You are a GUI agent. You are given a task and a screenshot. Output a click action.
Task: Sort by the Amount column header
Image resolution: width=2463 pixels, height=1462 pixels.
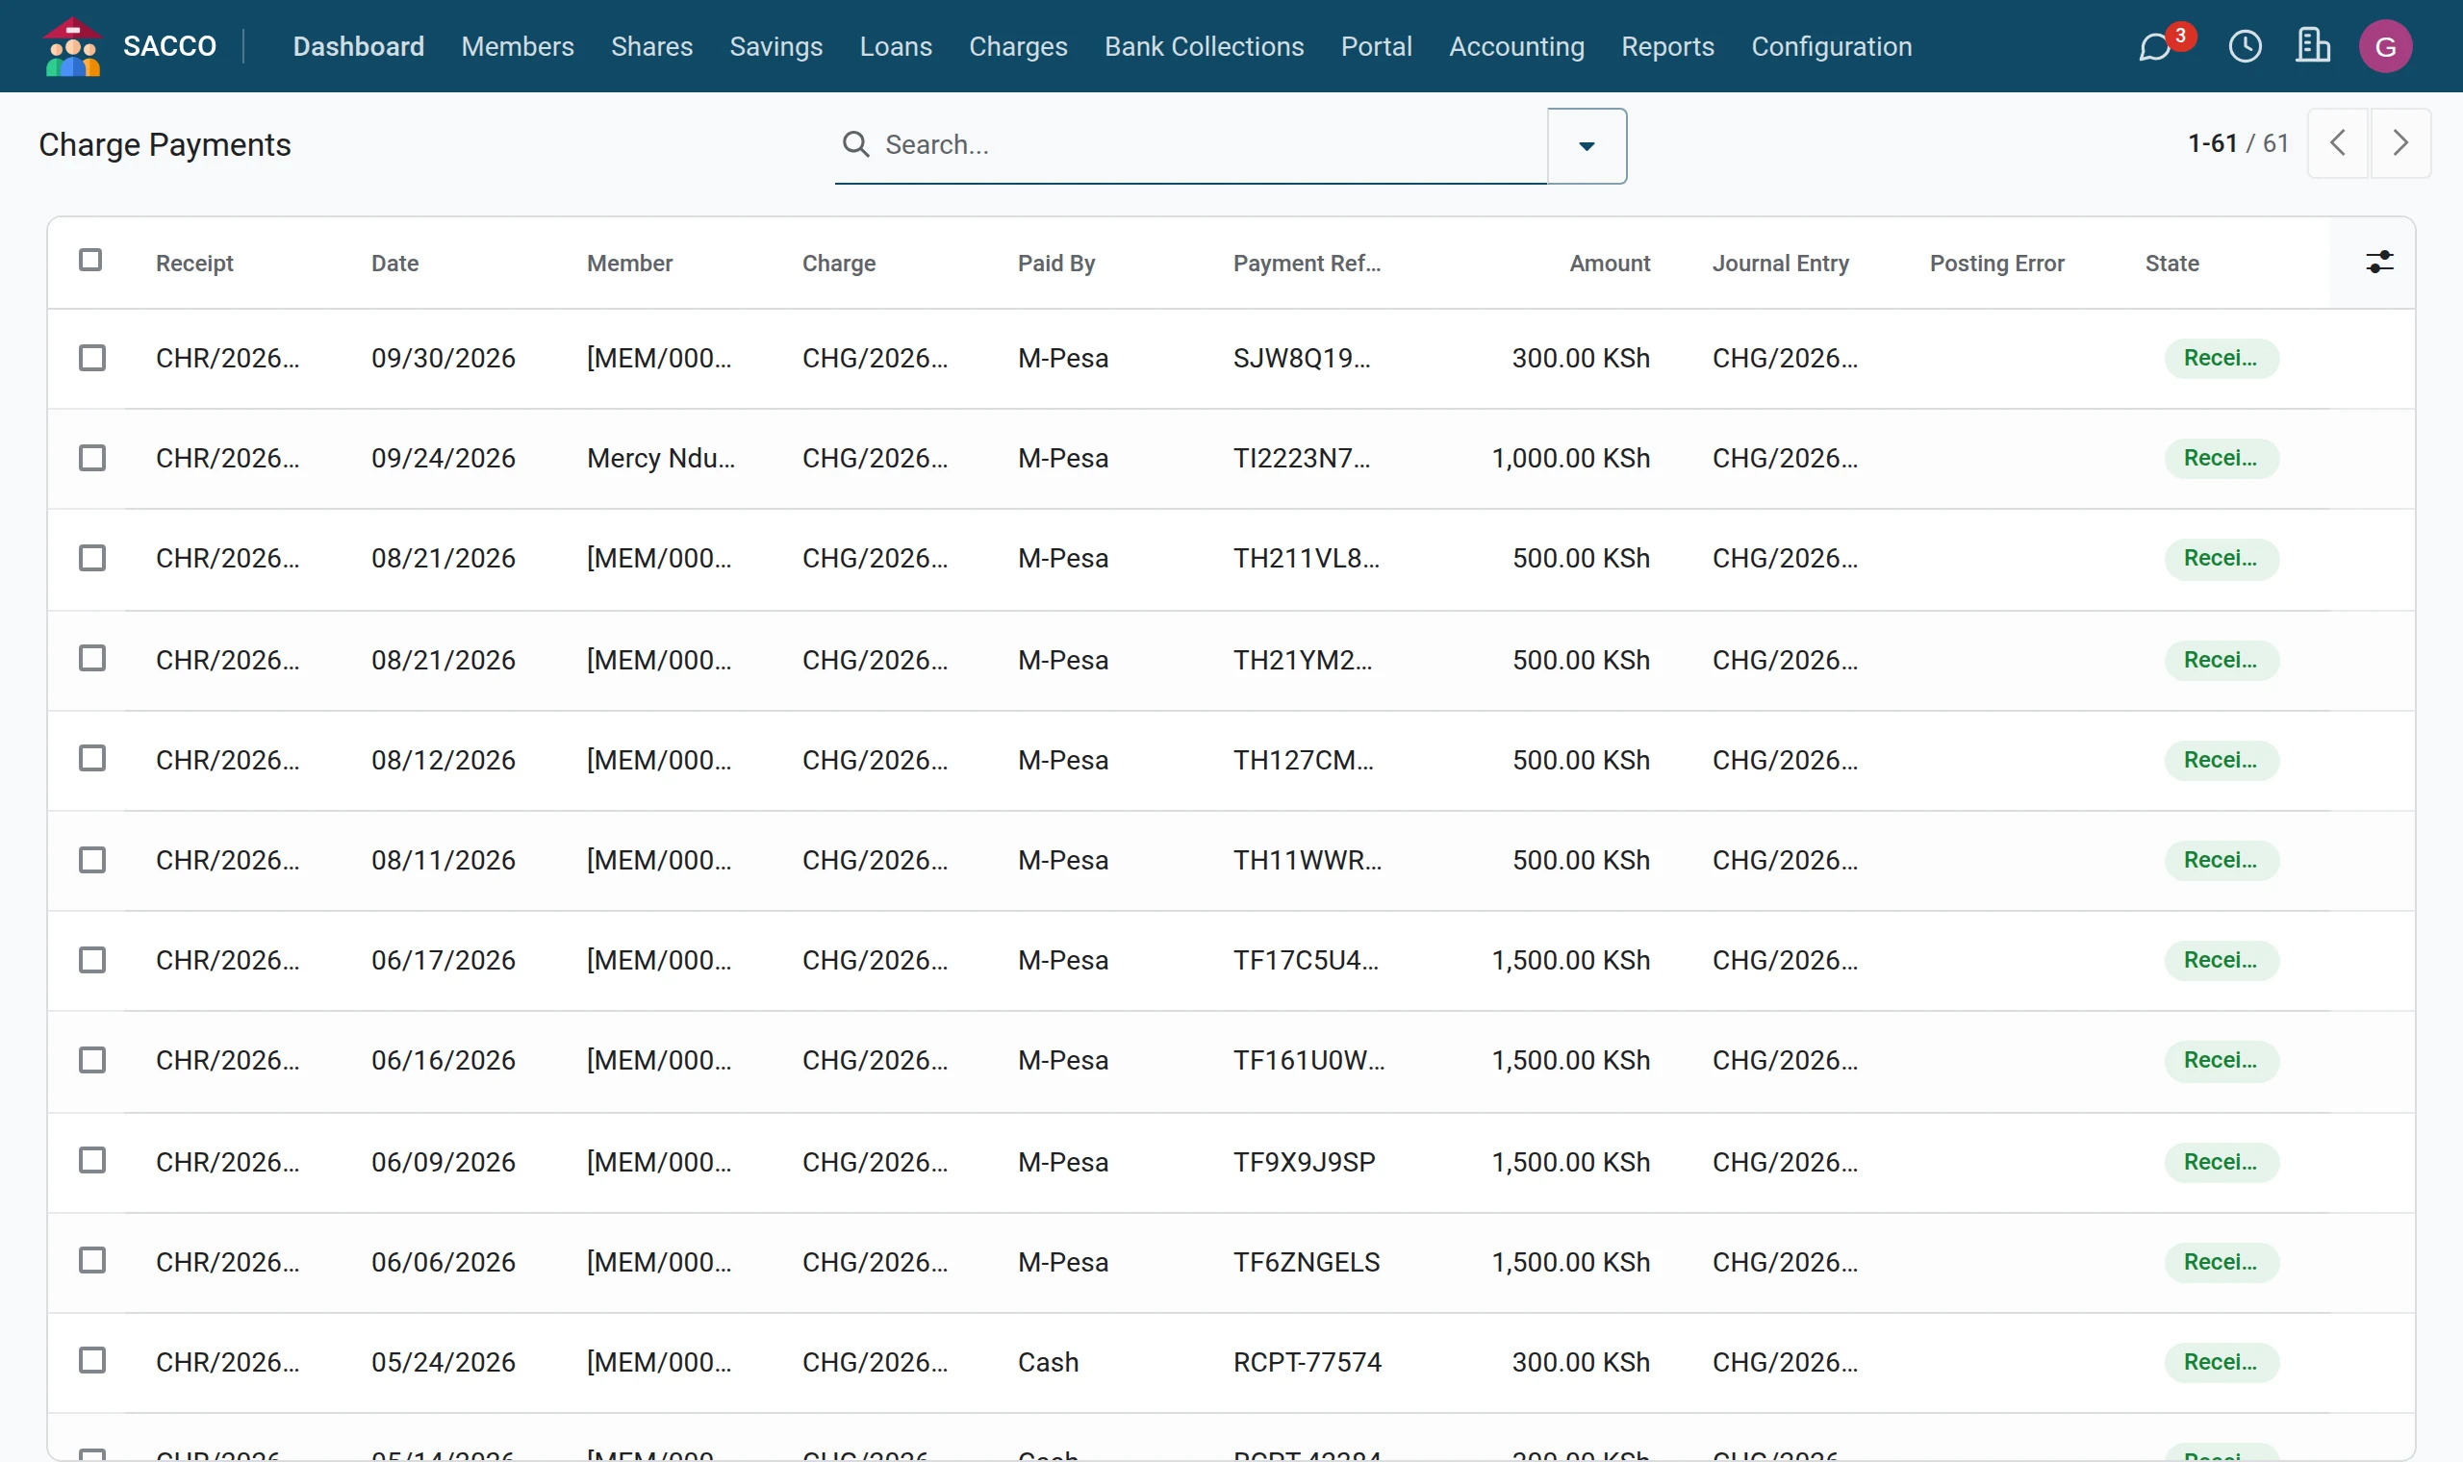[1609, 263]
